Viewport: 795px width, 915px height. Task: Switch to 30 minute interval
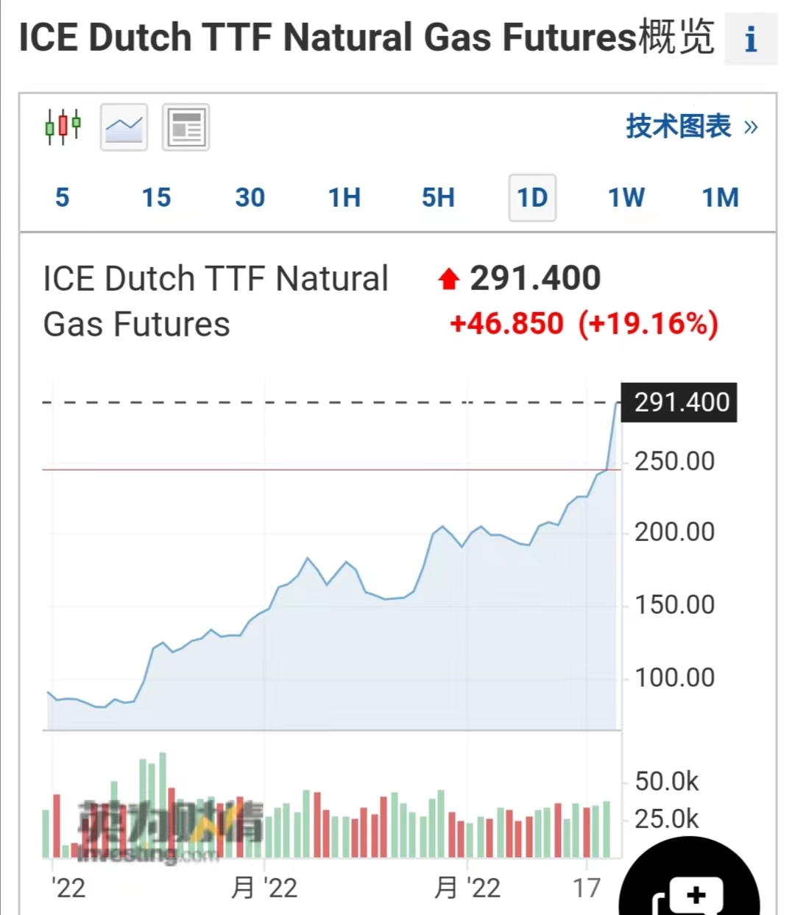pyautogui.click(x=250, y=197)
